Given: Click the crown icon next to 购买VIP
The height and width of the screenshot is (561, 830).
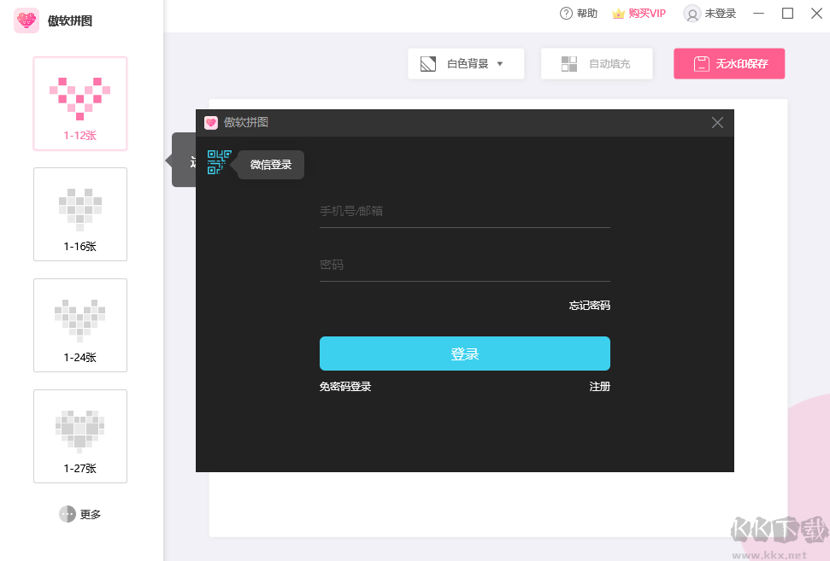Looking at the screenshot, I should point(617,13).
